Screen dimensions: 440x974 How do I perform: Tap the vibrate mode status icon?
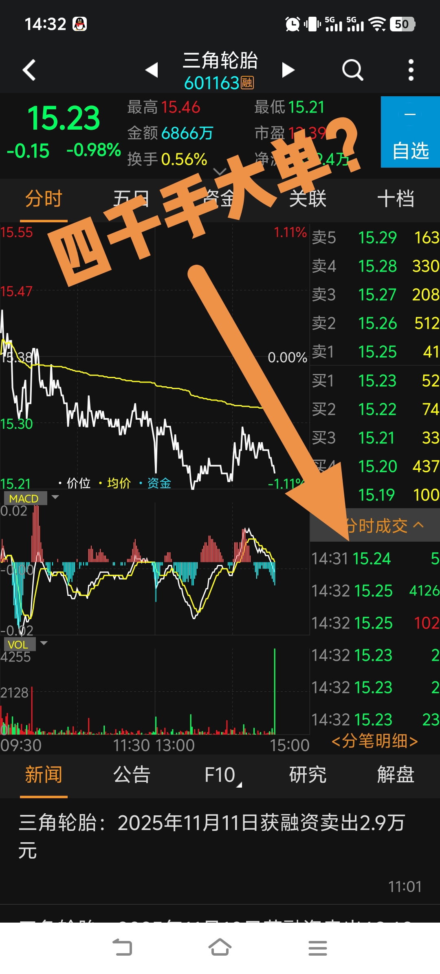point(312,24)
